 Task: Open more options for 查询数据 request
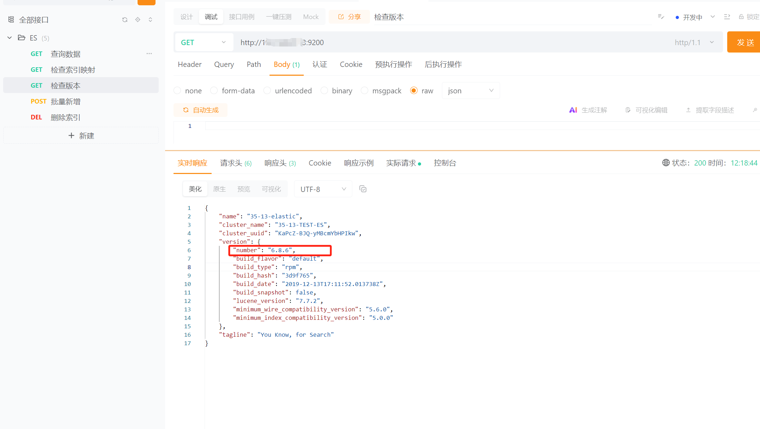pos(149,54)
